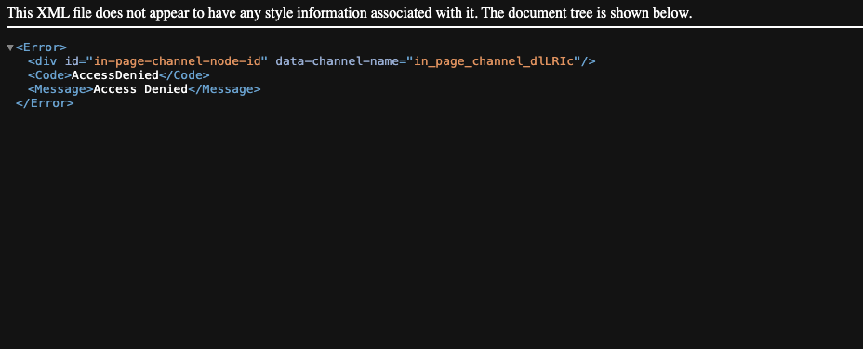
Task: Click the data-channel-name attribute name
Action: pyautogui.click(x=338, y=61)
